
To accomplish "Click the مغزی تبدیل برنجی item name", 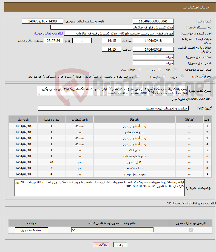I will pyautogui.click(x=134, y=174).
